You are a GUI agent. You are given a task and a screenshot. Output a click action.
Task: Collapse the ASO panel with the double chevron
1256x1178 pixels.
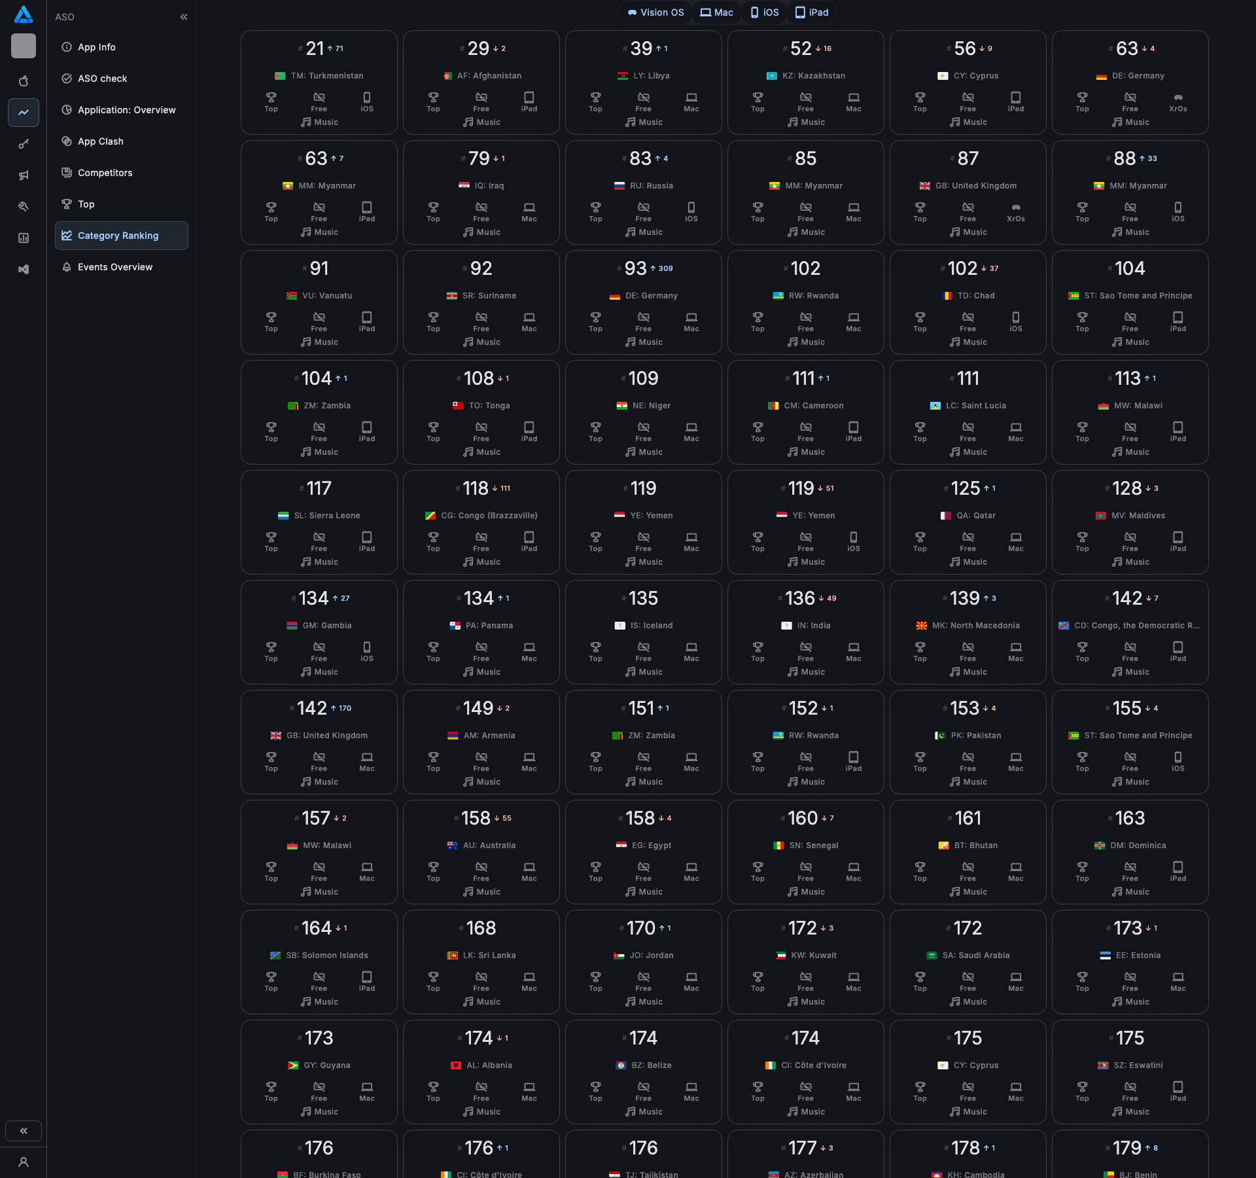184,17
